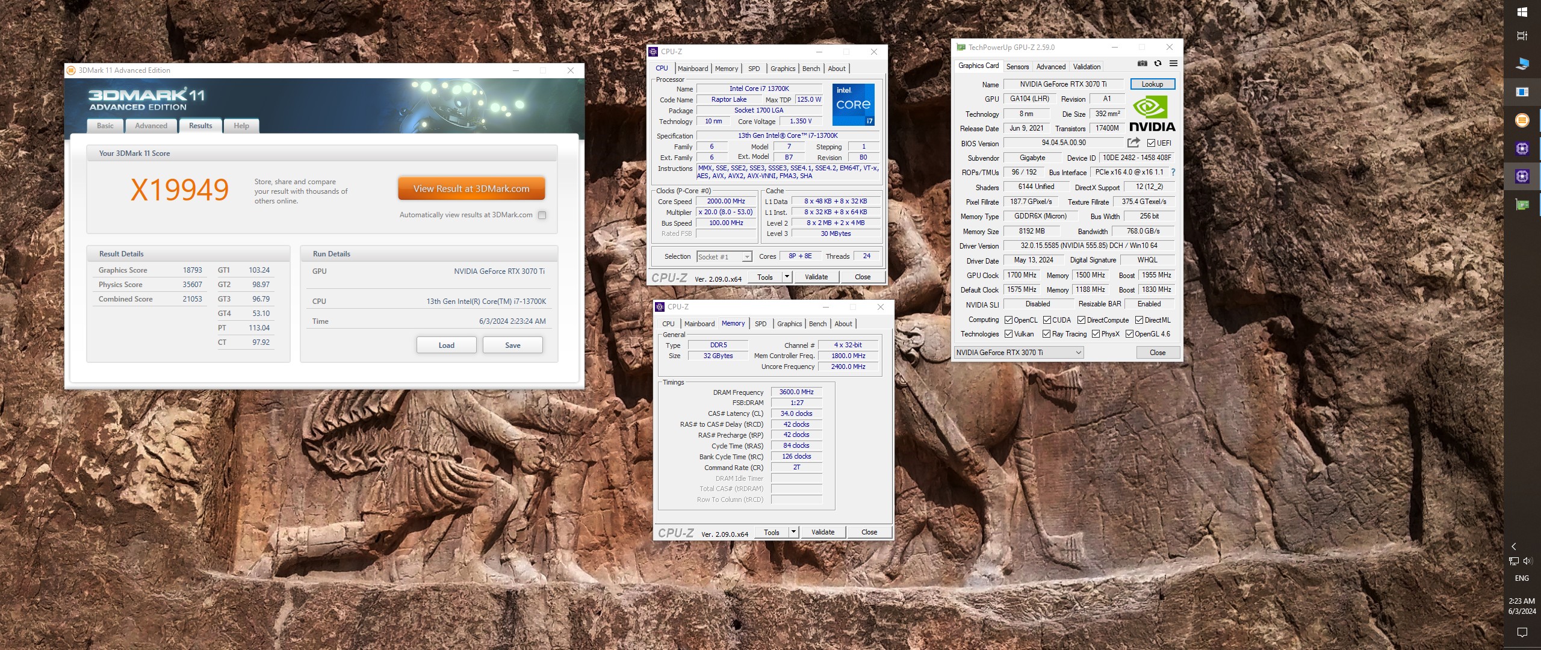Expand Tools dropdown arrow in bottom CPU-Z
Viewport: 1541px width, 650px height.
(793, 532)
